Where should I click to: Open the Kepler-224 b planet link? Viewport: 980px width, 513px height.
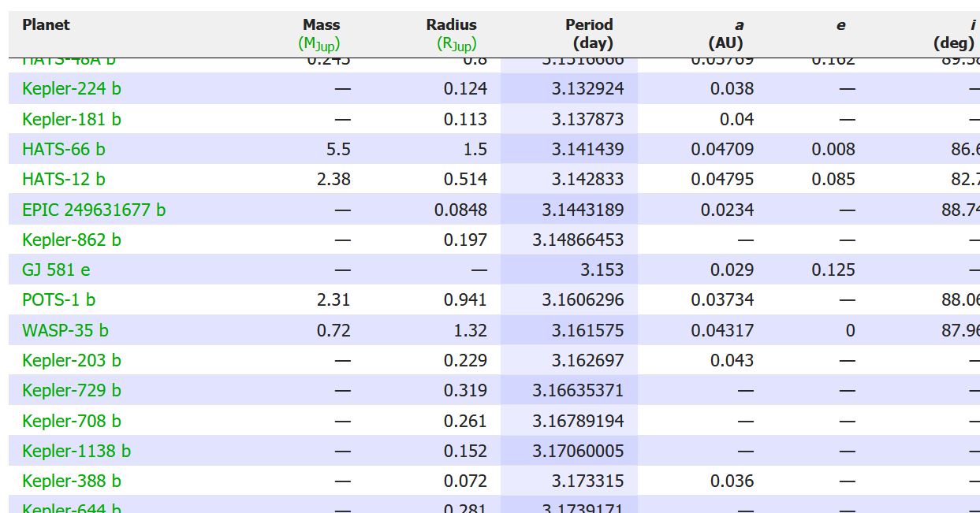click(x=71, y=89)
